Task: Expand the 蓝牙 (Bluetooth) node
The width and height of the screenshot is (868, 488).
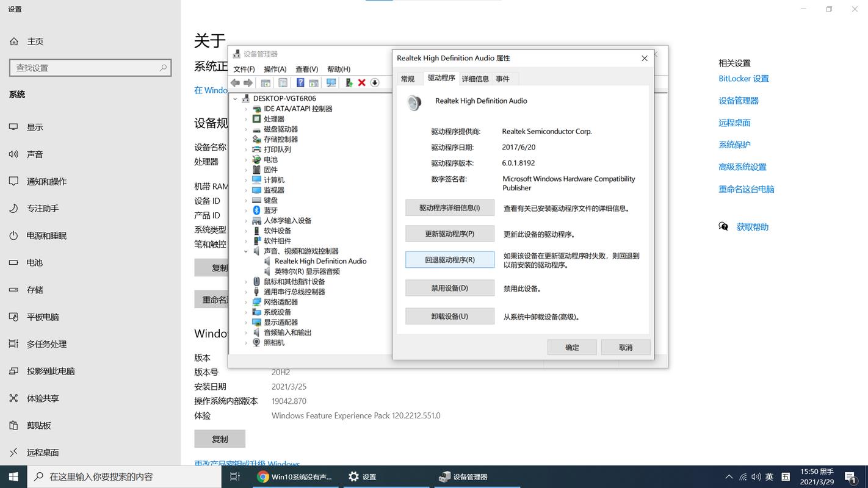Action: pyautogui.click(x=246, y=210)
